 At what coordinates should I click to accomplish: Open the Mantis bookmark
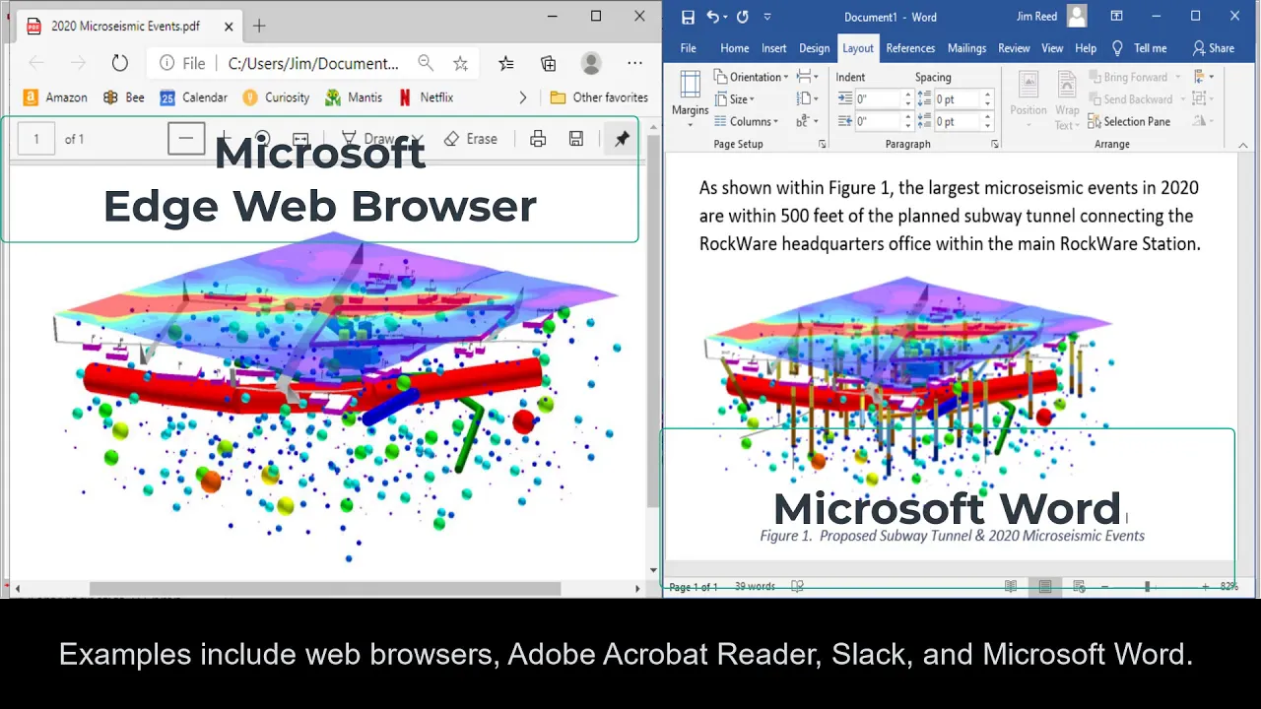click(354, 97)
